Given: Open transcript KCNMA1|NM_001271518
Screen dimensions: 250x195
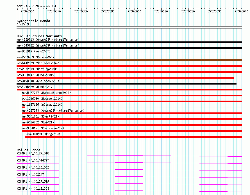Looking at the screenshot, I should coord(33,153).
